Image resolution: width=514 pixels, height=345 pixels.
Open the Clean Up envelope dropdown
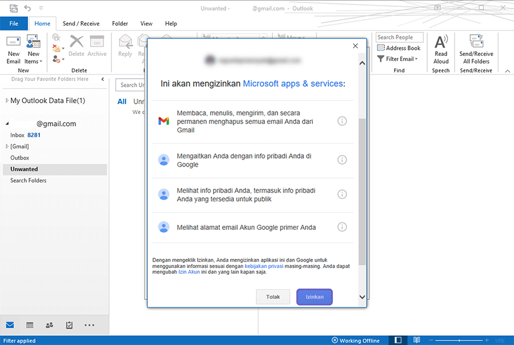58,48
